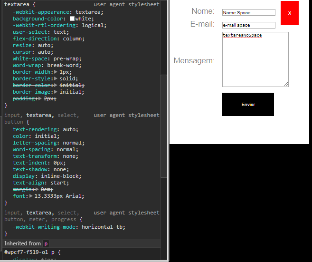Screen dimensions: 312x262
Task: Click the 'pre-wrap' white-space value
Action: [66, 59]
